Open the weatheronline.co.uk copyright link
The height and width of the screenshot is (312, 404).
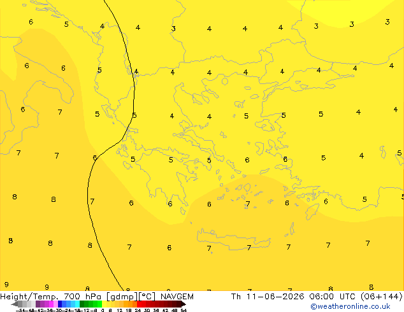click(350, 306)
